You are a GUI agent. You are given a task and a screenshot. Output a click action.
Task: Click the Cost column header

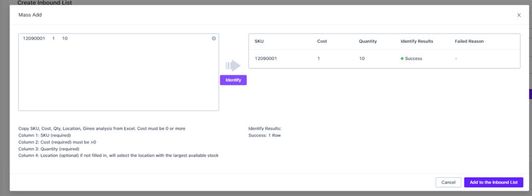pos(322,41)
